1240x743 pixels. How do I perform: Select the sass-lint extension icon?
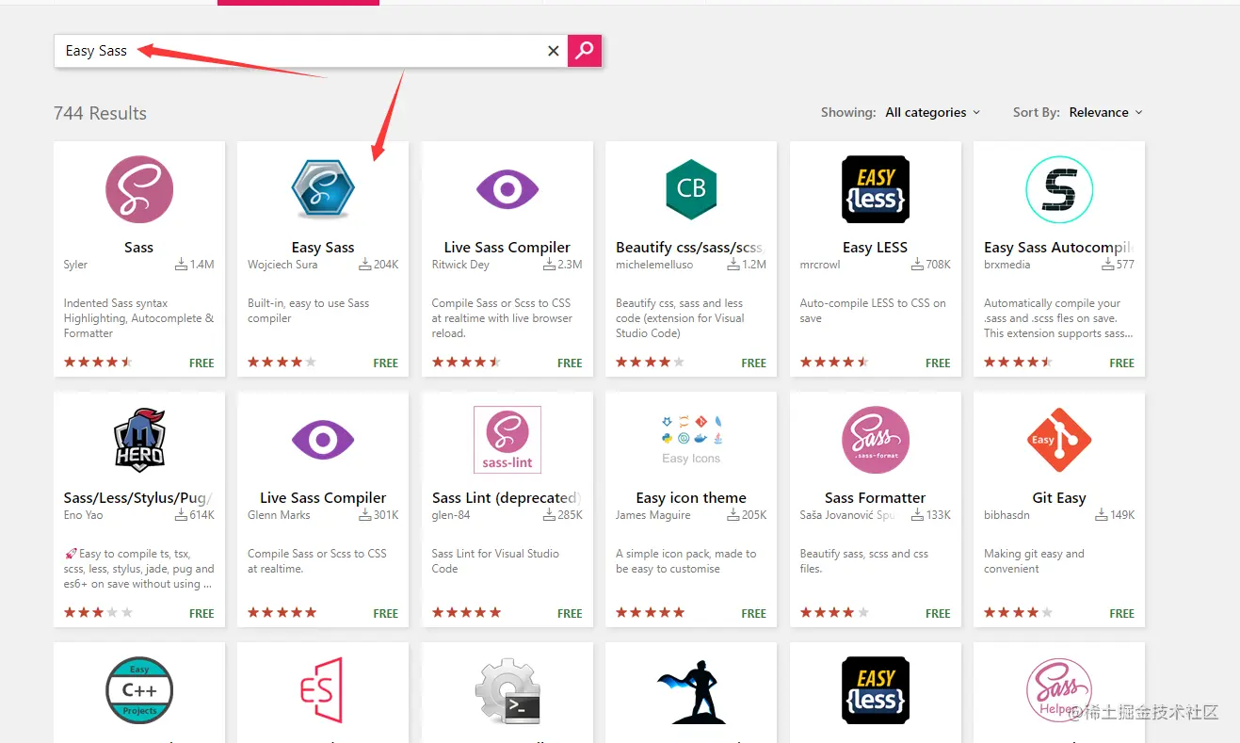pos(507,440)
